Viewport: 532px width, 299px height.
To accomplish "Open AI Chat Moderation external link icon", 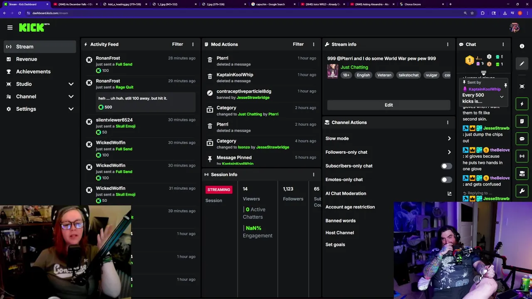I will pyautogui.click(x=449, y=194).
